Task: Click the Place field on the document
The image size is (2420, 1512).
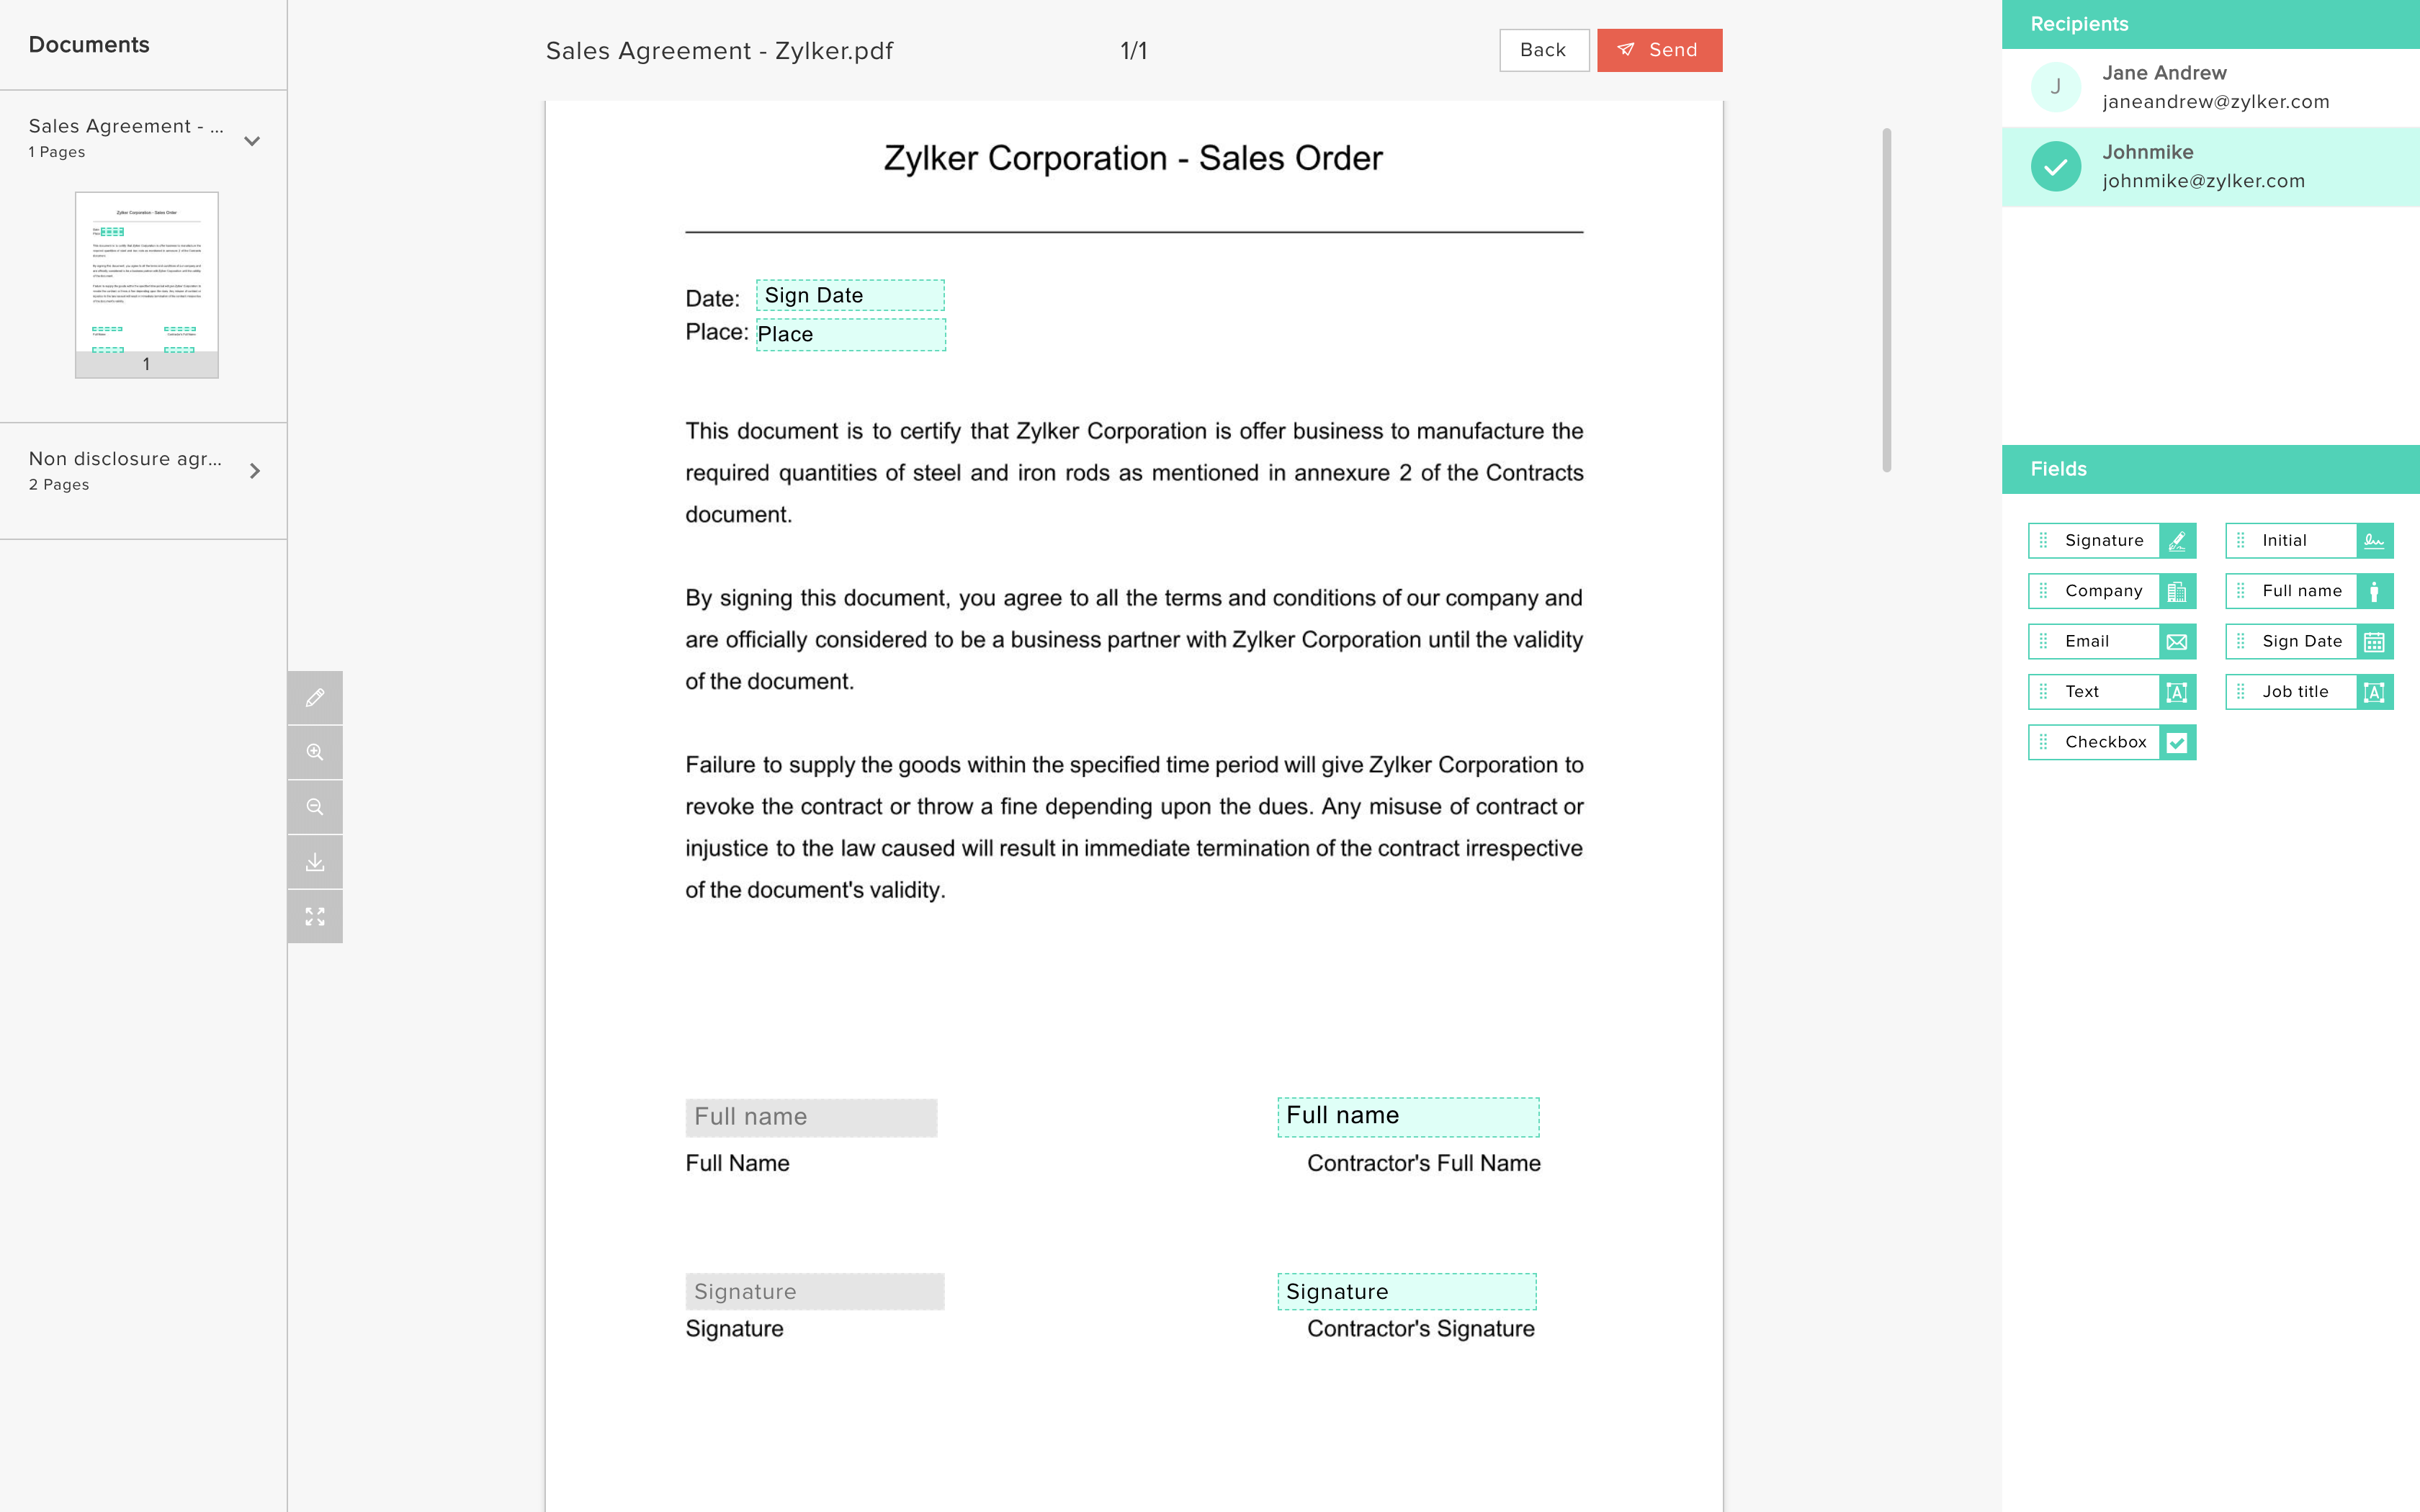Action: coord(850,335)
